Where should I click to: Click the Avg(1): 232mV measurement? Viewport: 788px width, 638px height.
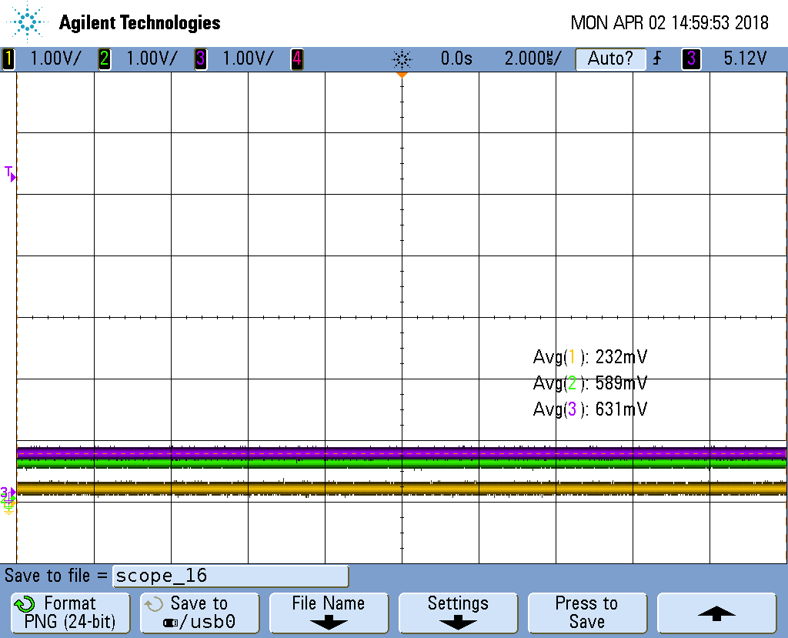pyautogui.click(x=590, y=357)
